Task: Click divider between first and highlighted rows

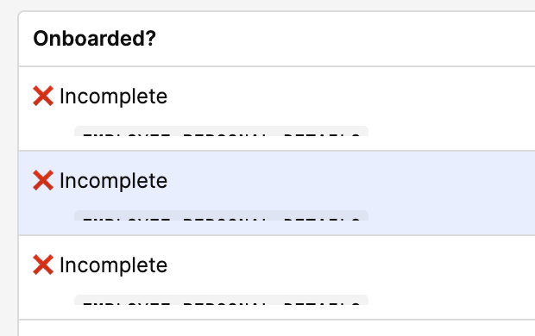Action: [x=277, y=151]
